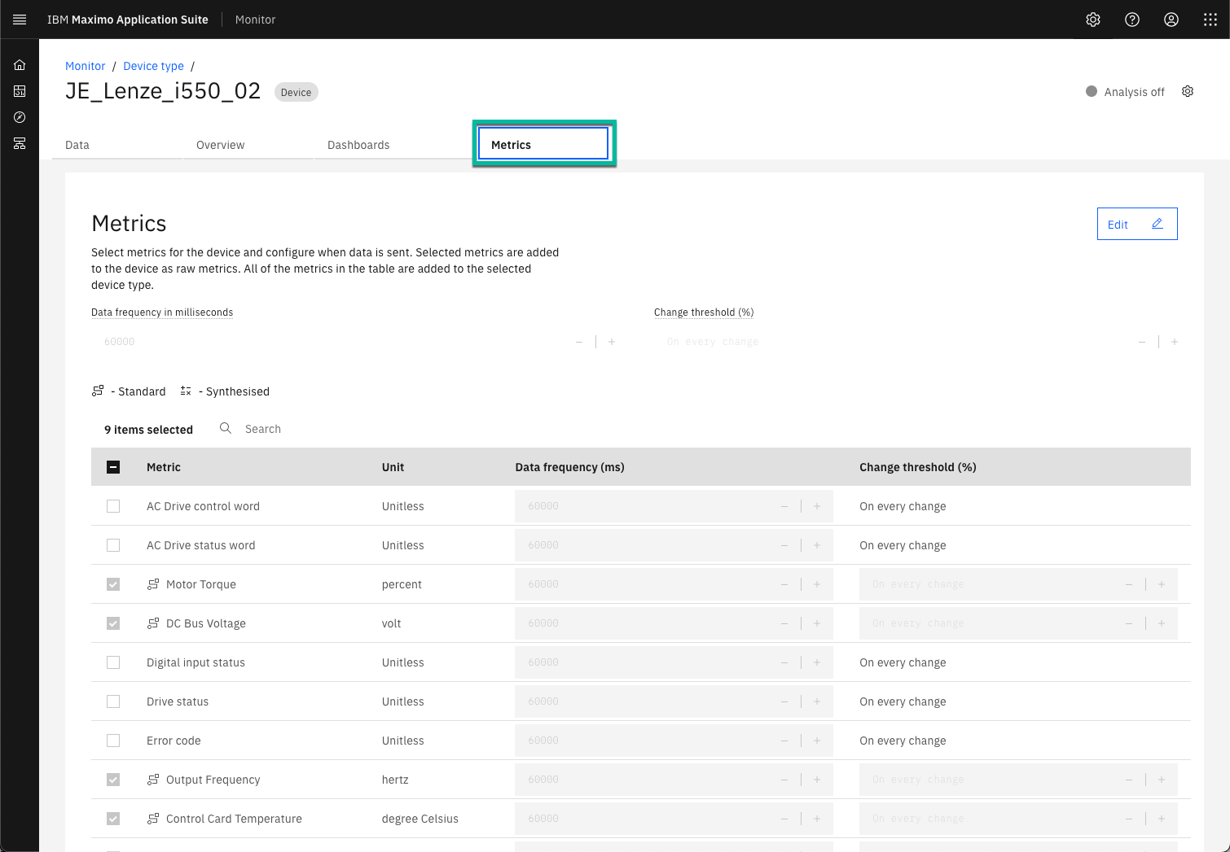Follow the Monitor breadcrumb link

(x=86, y=66)
